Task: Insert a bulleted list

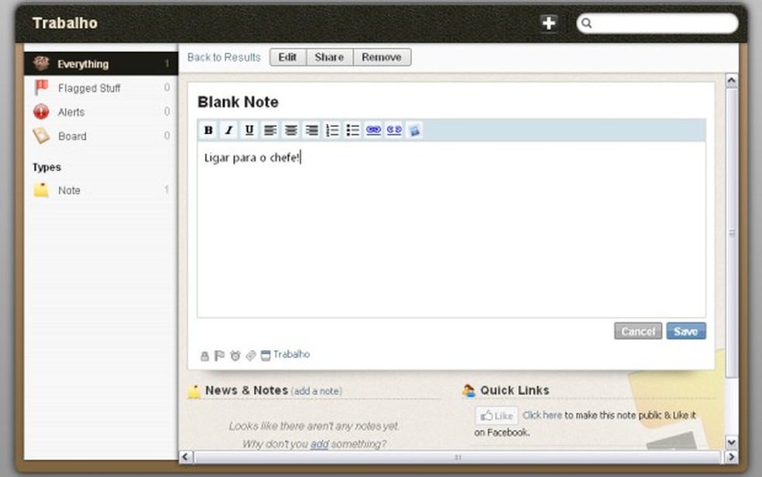Action: click(x=352, y=130)
